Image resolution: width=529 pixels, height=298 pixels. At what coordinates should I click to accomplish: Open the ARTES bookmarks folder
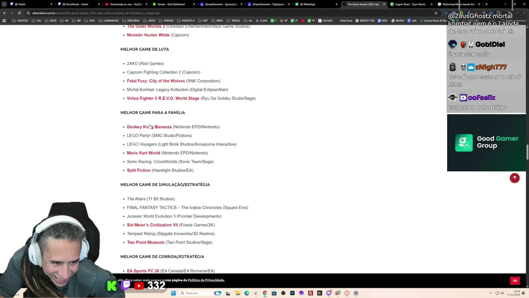[149, 21]
